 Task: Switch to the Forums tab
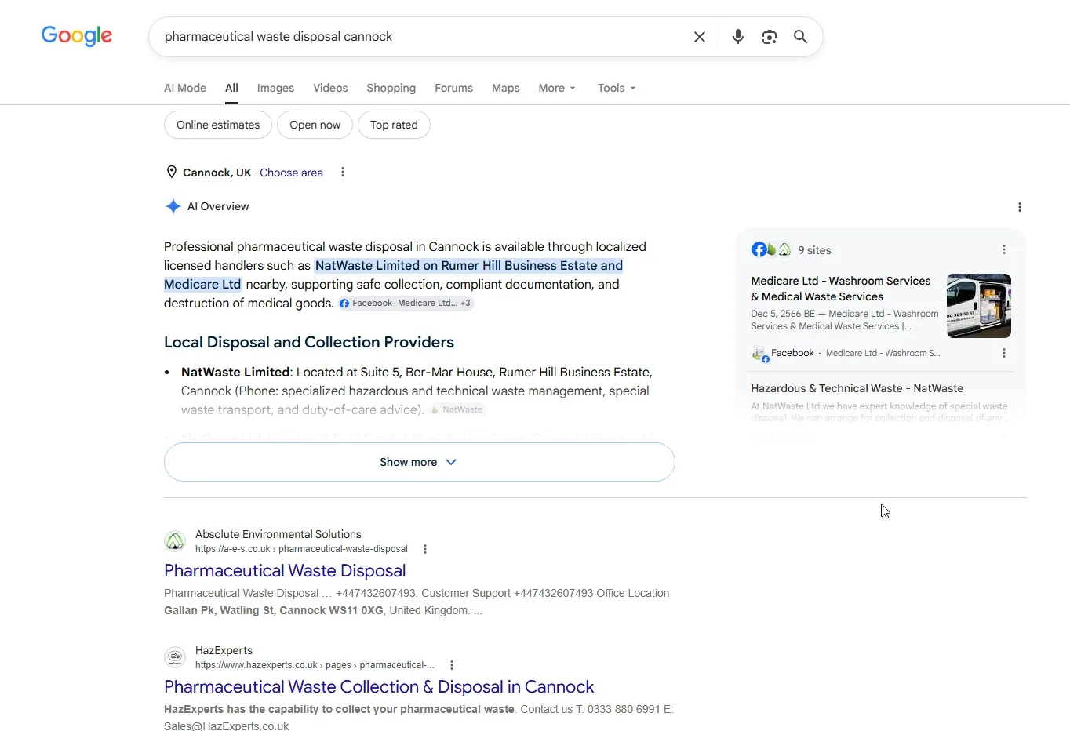click(453, 88)
